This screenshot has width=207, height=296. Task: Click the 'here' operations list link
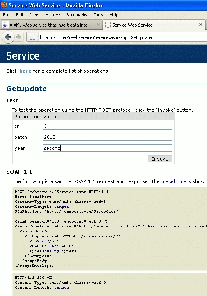point(25,71)
